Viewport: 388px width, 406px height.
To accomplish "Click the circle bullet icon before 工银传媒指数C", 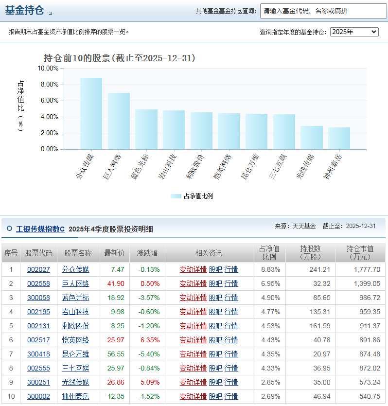I will 10,229.
